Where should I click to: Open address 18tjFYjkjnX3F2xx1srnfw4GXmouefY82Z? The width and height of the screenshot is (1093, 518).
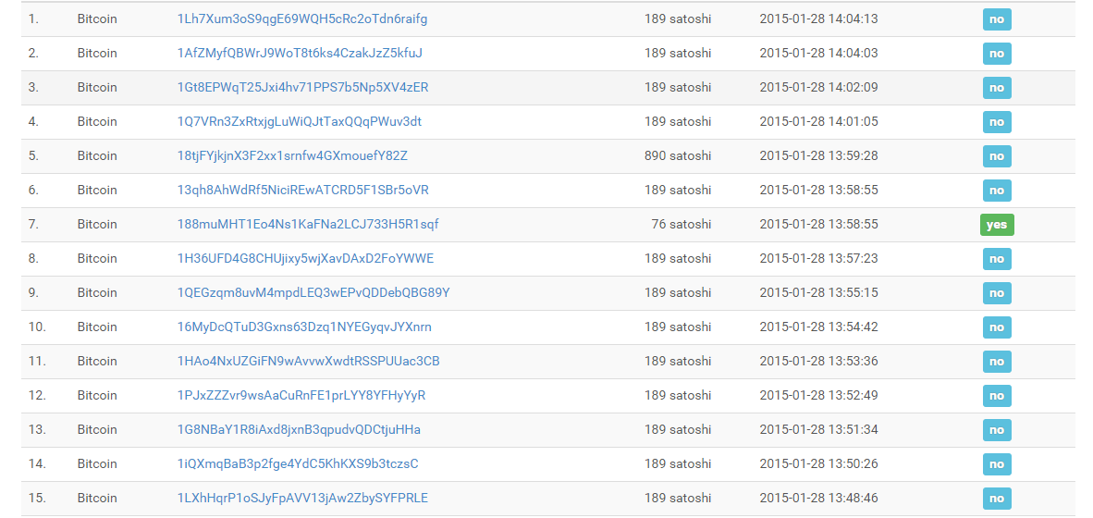(293, 155)
